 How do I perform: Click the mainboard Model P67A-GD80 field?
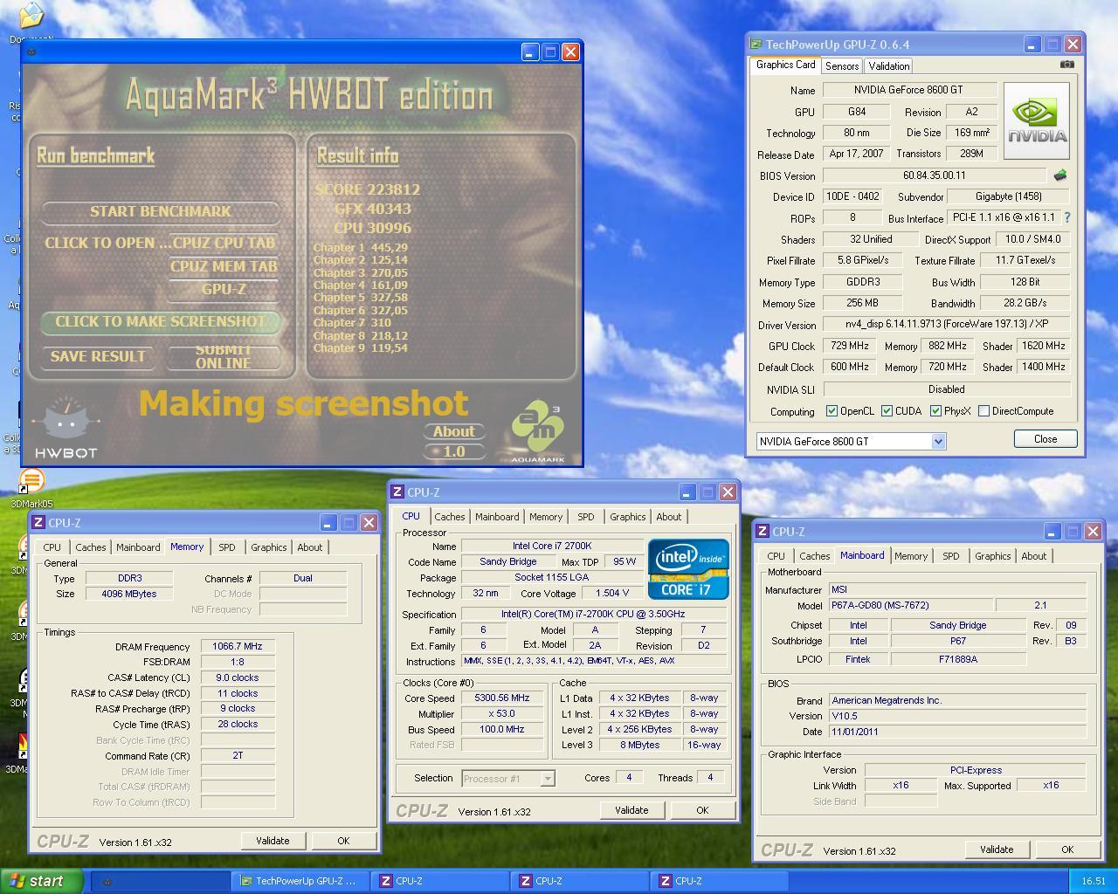[x=911, y=605]
